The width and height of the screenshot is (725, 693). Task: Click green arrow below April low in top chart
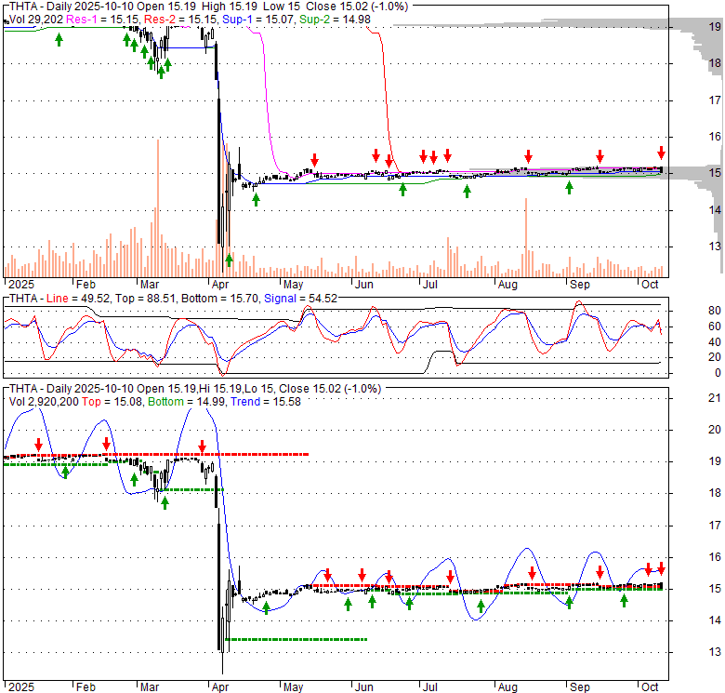pyautogui.click(x=228, y=260)
